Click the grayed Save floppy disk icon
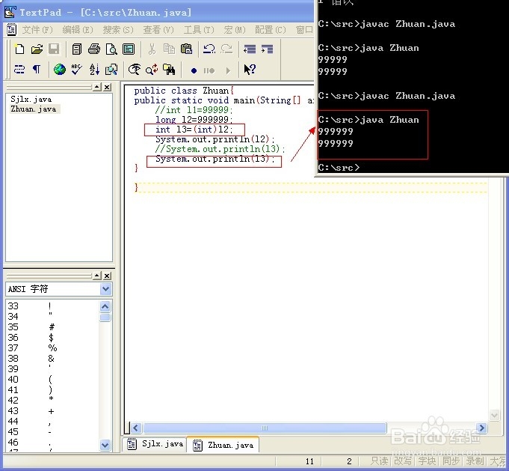 (54, 49)
